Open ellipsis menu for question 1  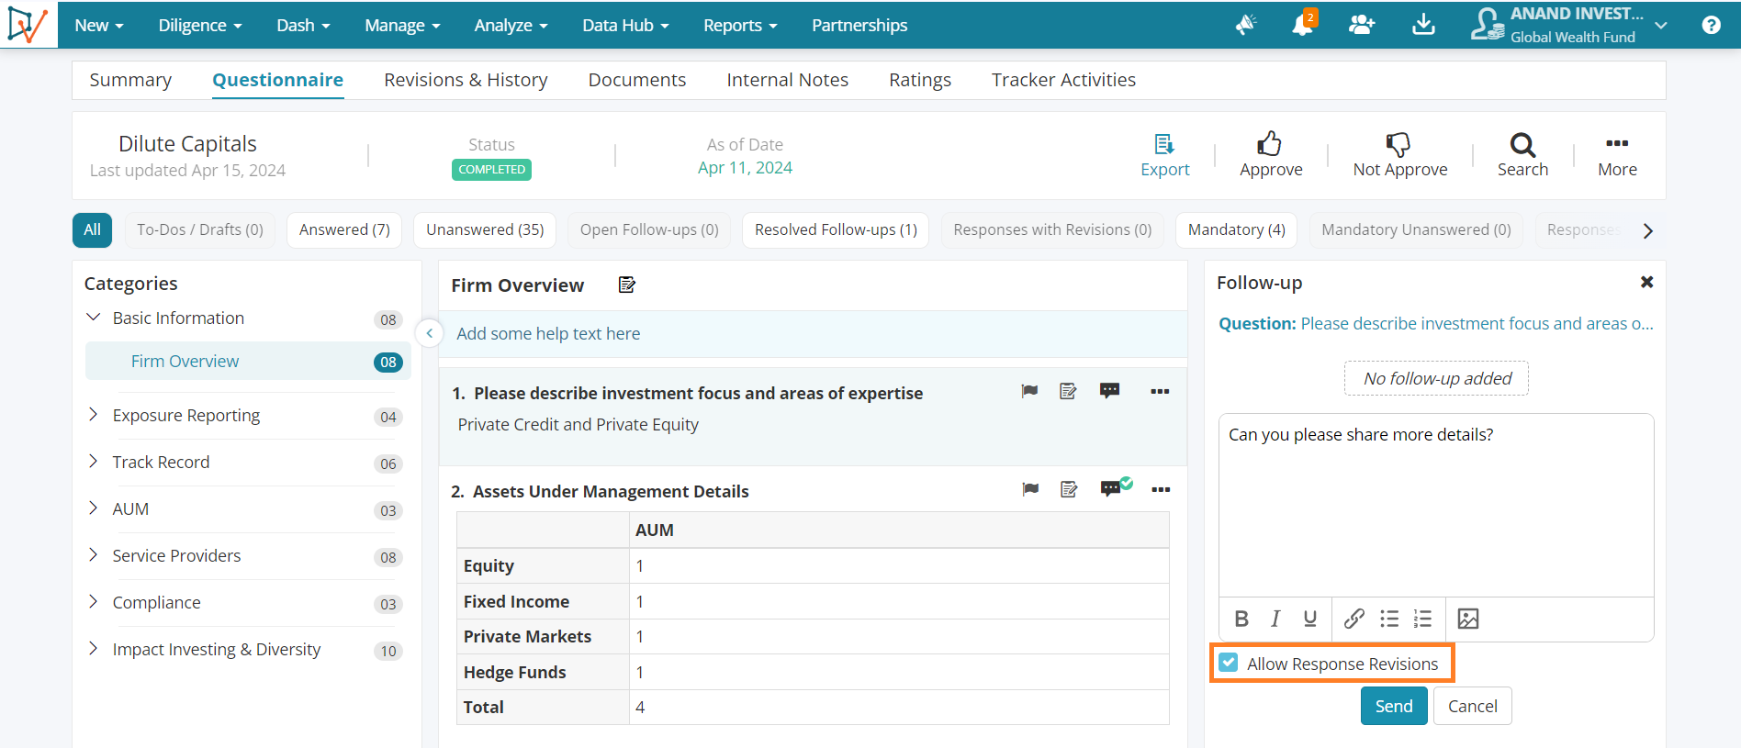[x=1160, y=392]
